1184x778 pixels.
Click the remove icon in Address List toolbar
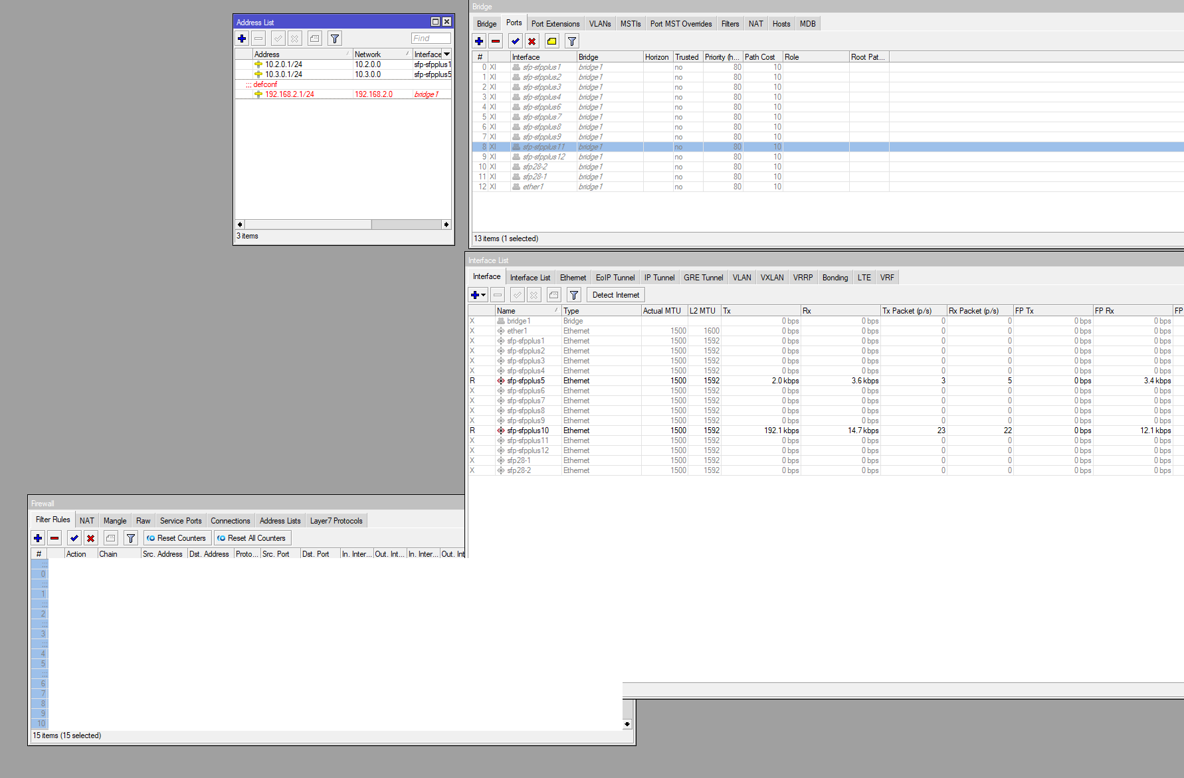pos(259,39)
